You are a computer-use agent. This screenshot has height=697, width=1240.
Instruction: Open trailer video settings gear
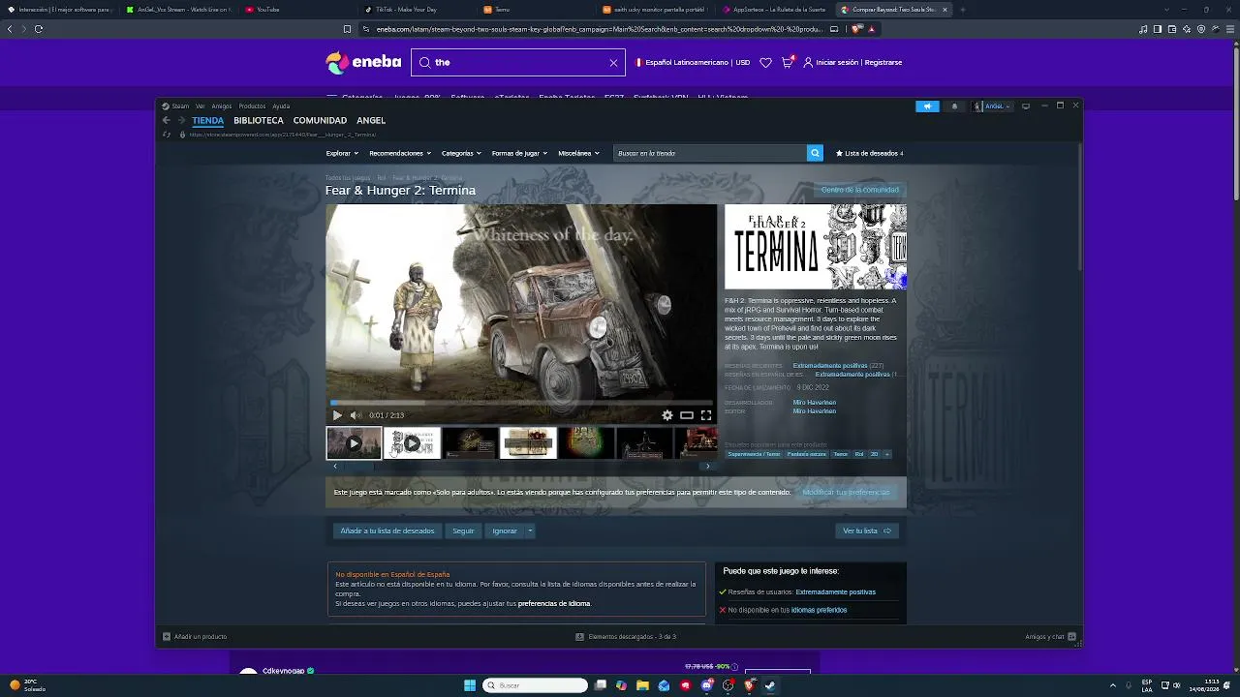667,415
